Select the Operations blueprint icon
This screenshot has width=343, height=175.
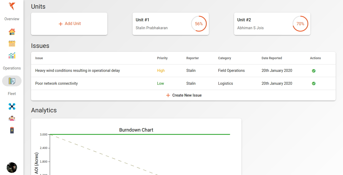click(12, 81)
